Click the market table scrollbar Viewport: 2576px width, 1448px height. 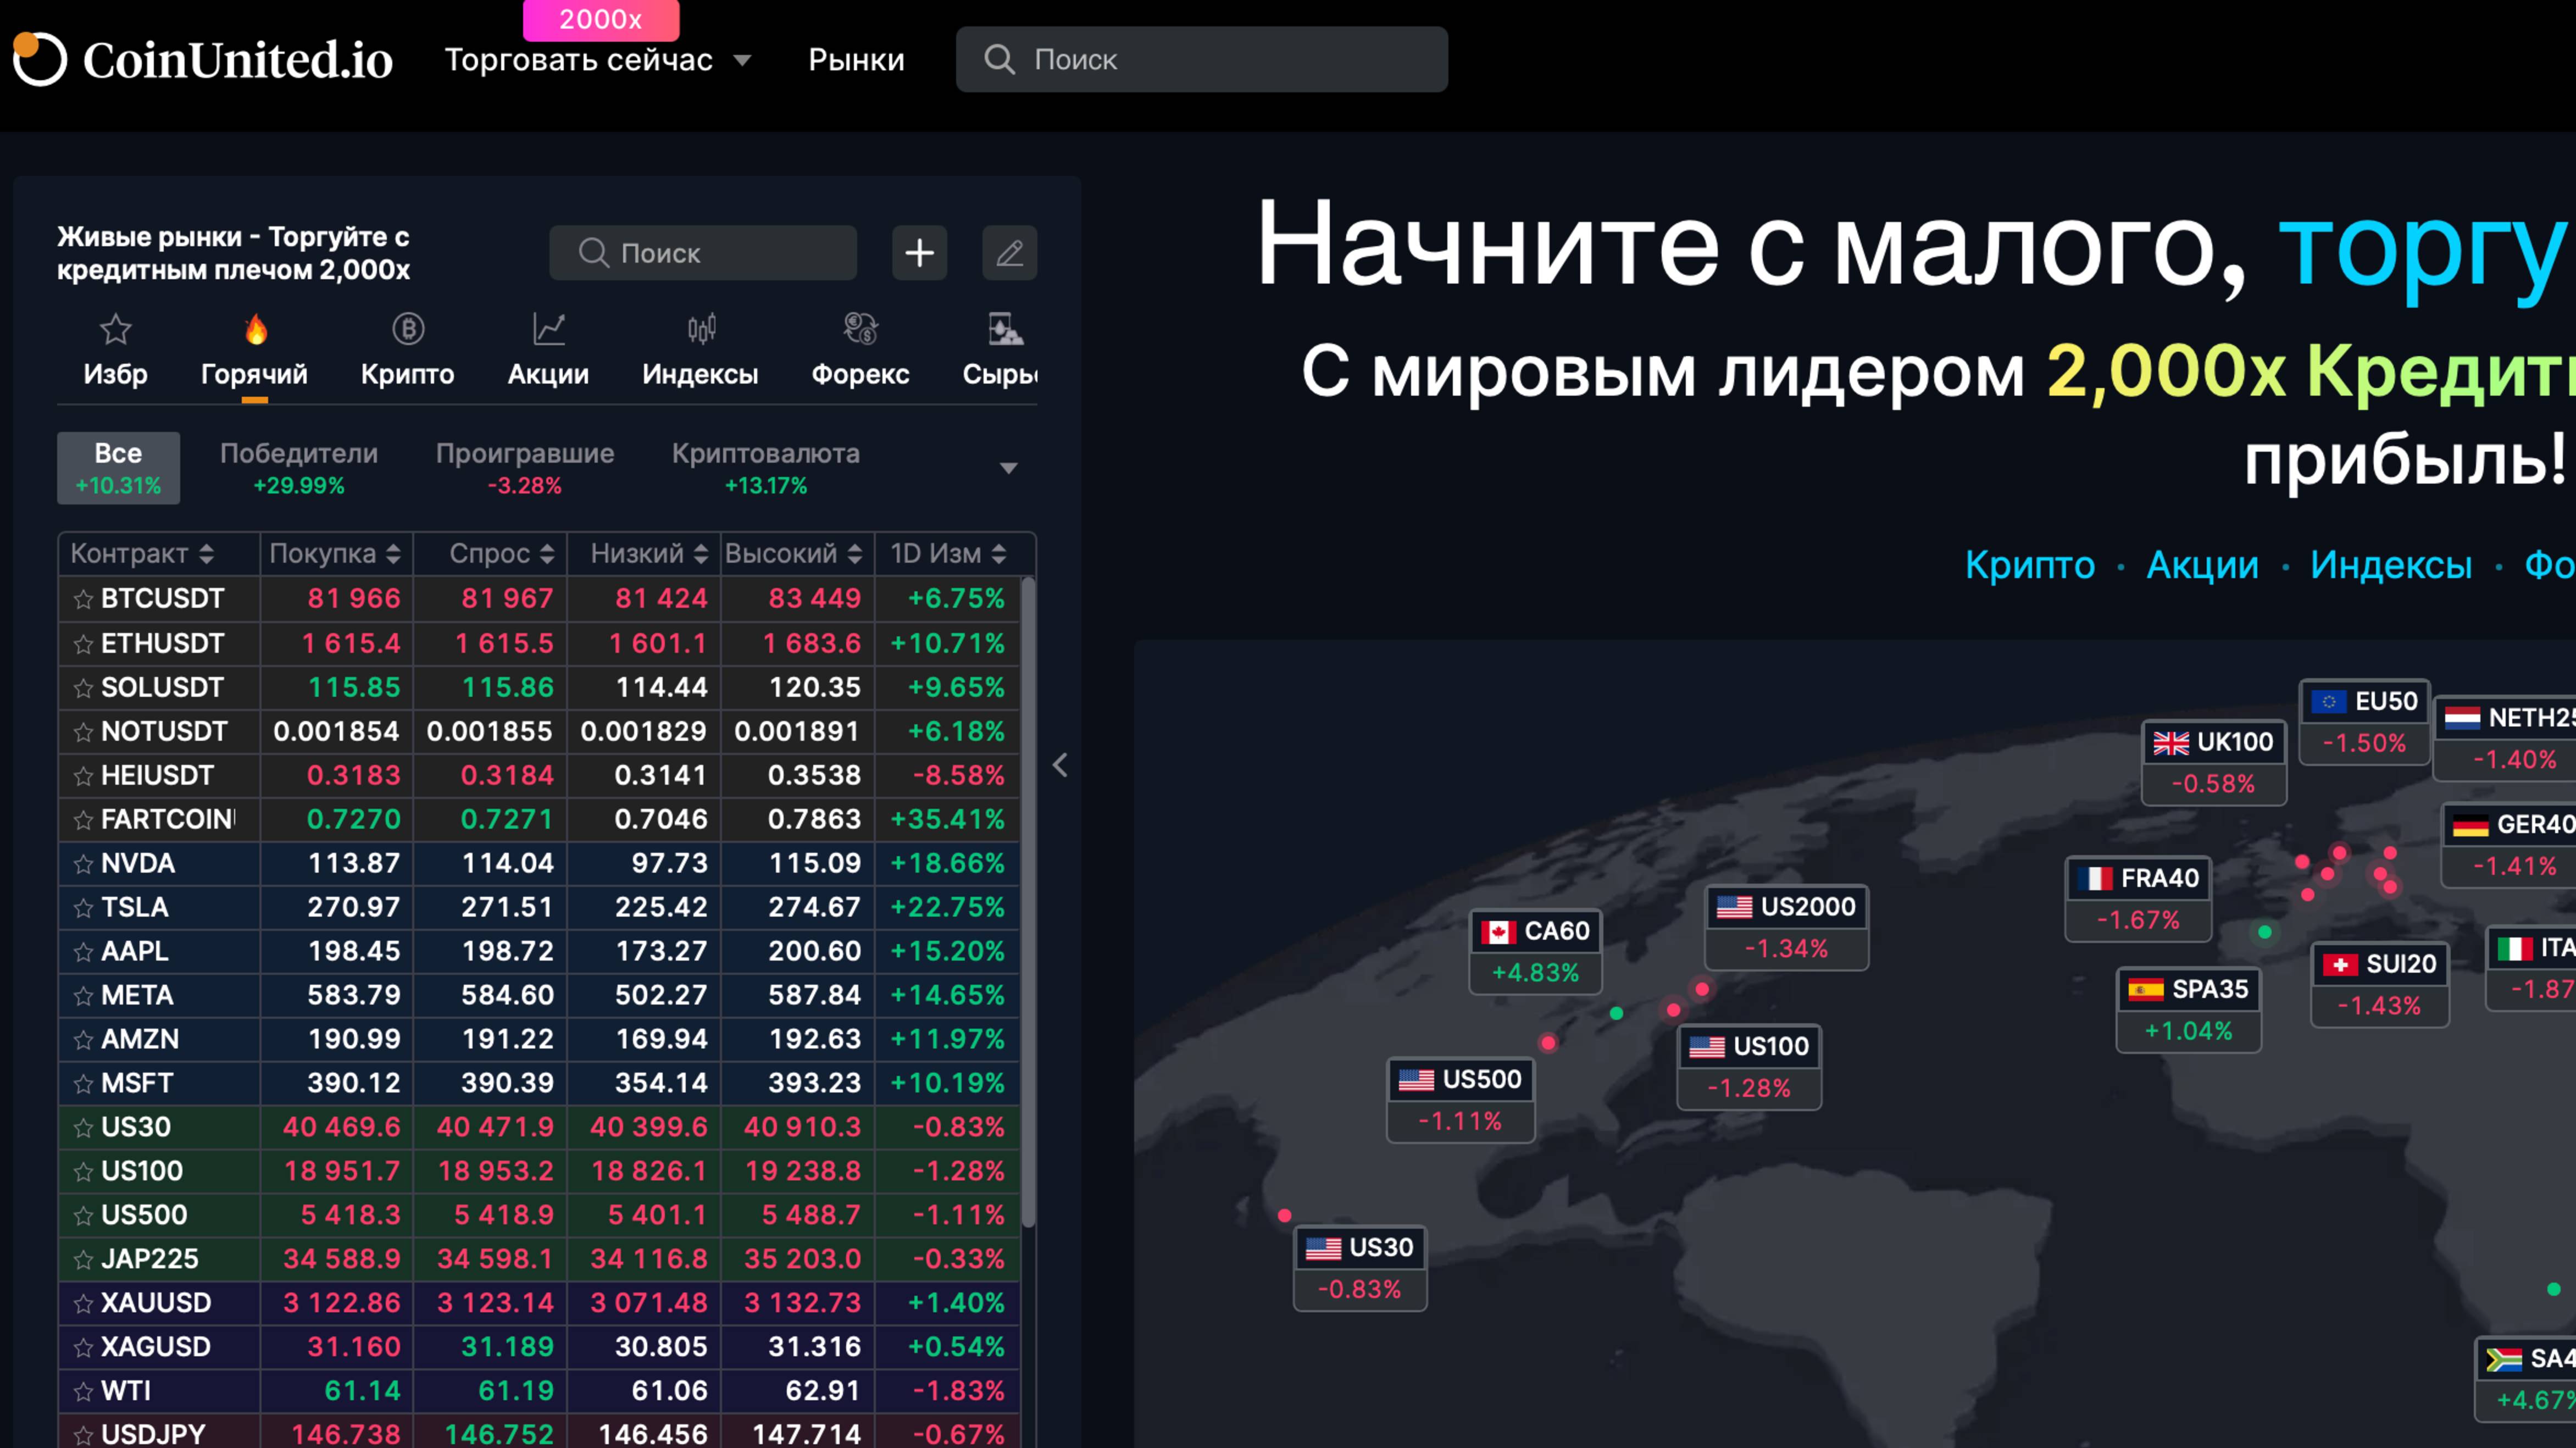pyautogui.click(x=1028, y=902)
